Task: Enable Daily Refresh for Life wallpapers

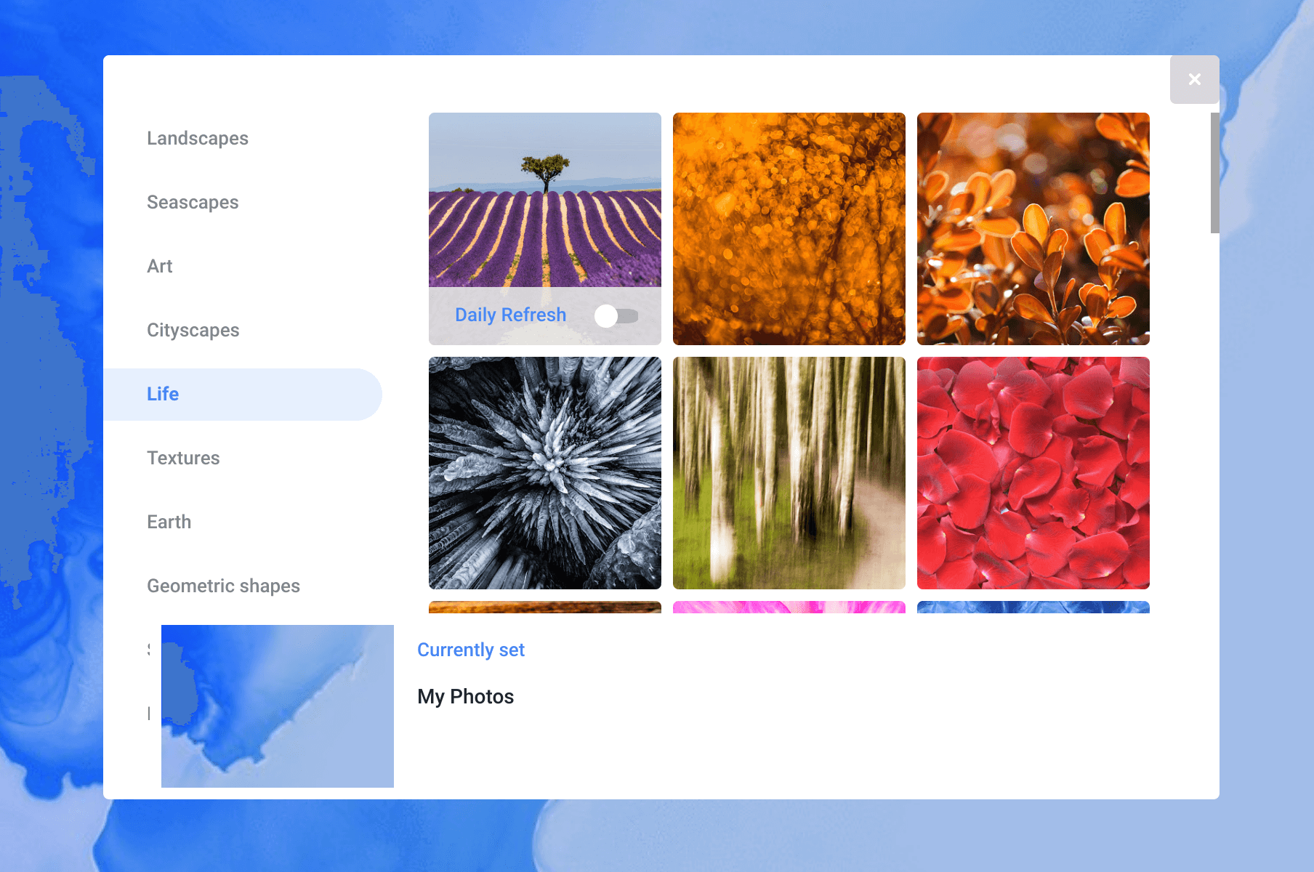Action: pyautogui.click(x=617, y=315)
